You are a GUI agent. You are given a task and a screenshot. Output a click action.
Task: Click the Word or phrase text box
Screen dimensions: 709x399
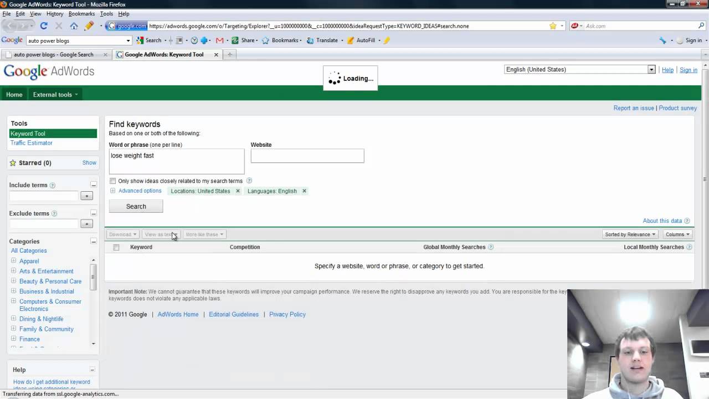point(177,161)
